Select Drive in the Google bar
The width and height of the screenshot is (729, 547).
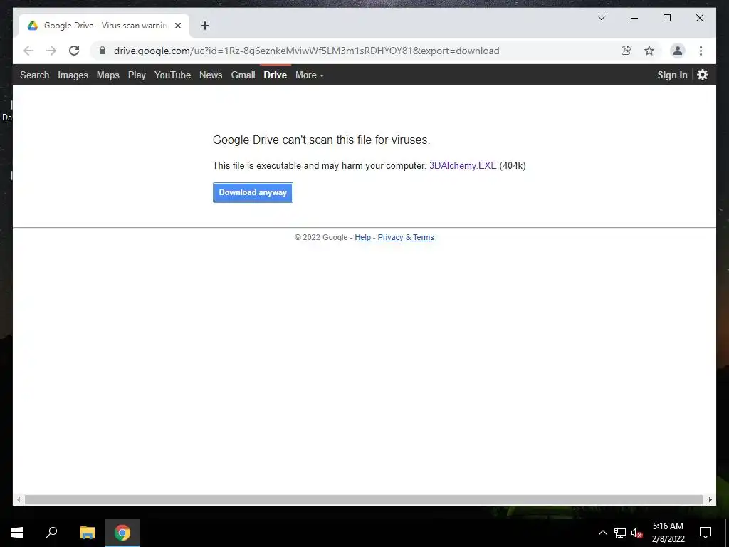click(x=276, y=75)
